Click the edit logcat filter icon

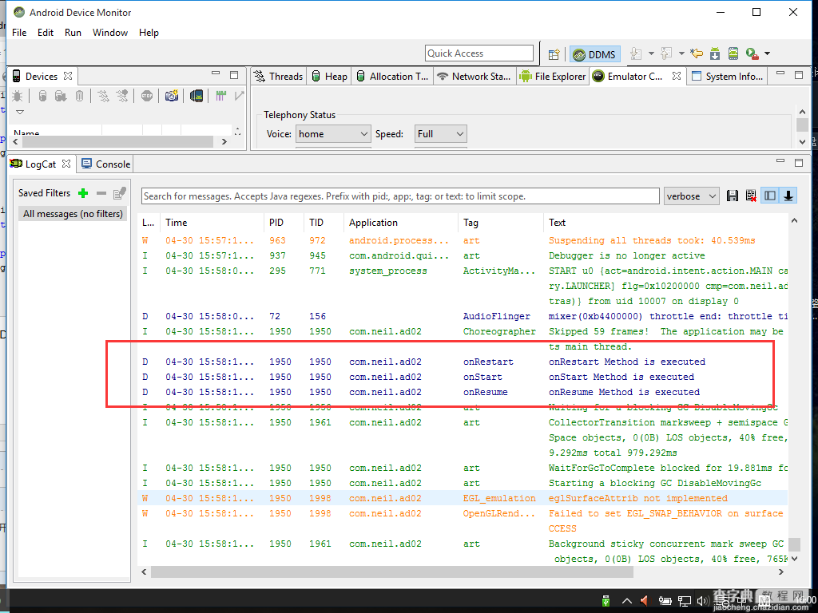pos(120,193)
